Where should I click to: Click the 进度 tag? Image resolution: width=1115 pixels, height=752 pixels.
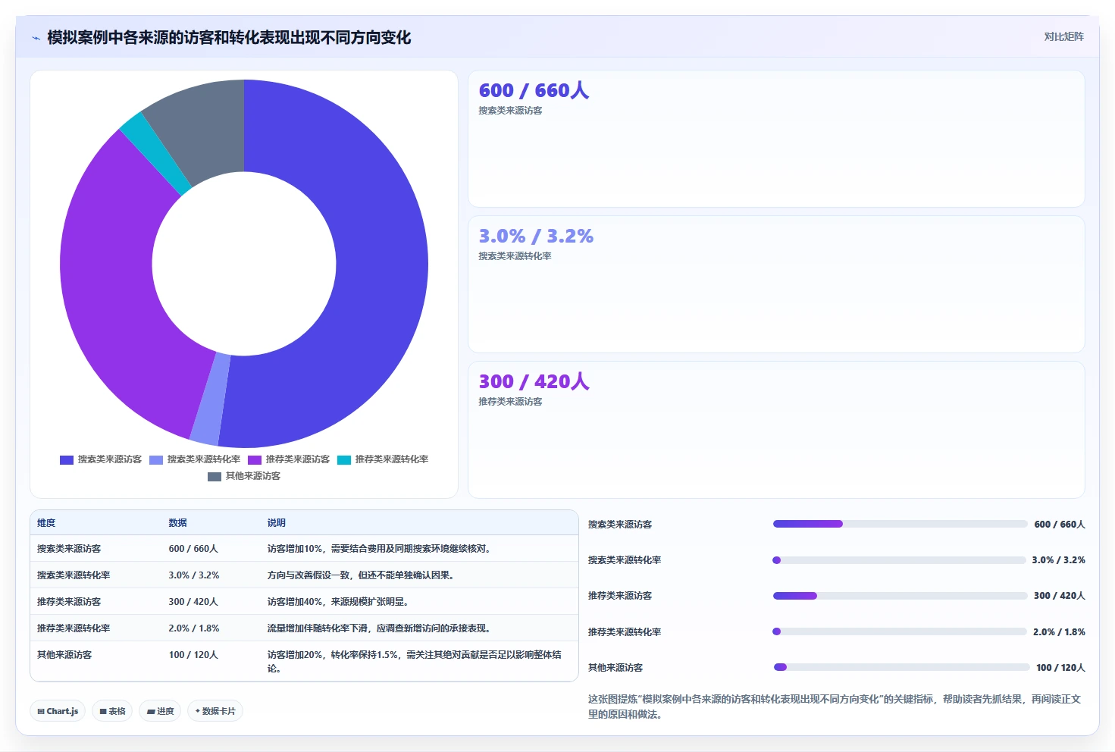[x=160, y=711]
